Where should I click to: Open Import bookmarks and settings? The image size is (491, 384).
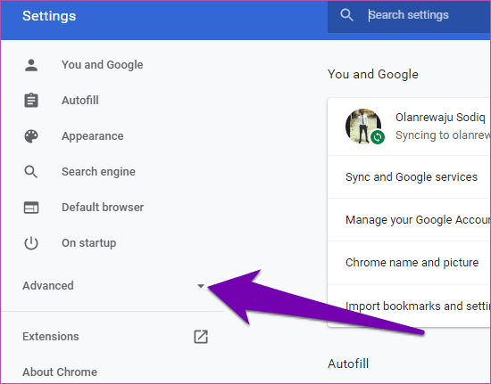pyautogui.click(x=409, y=306)
